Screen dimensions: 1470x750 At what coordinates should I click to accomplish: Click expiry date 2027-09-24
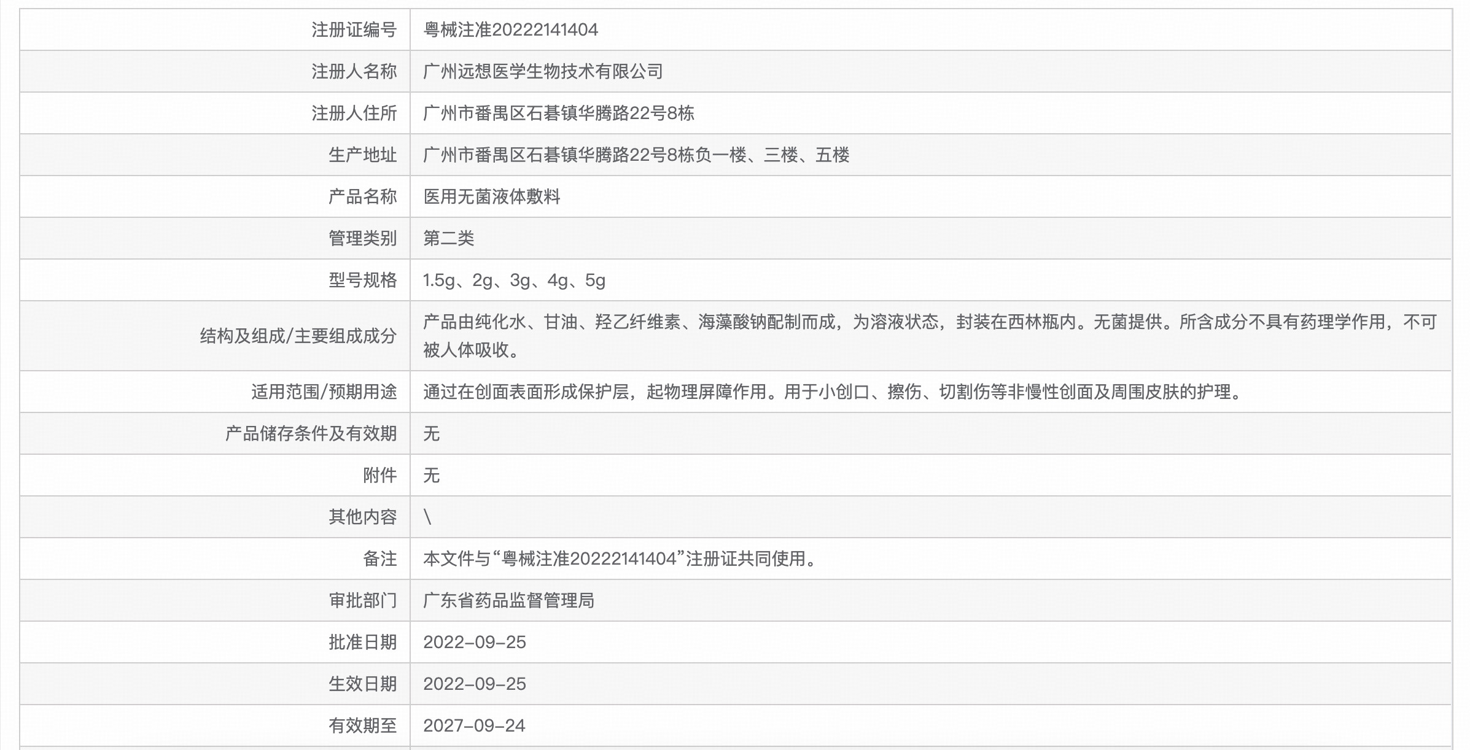474,725
